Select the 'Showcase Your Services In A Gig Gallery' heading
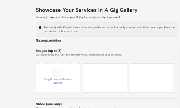Image resolution: width=180 pixels, height=108 pixels. (87, 10)
